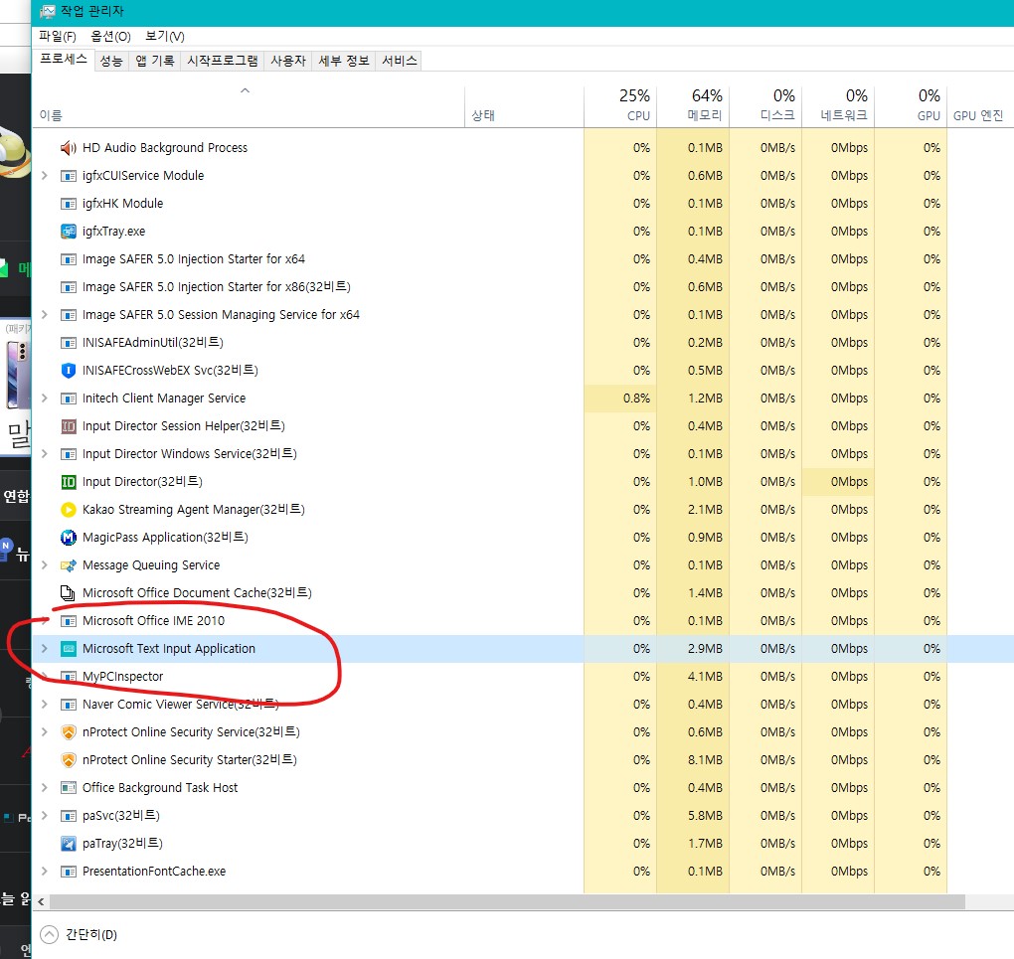This screenshot has width=1014, height=959.
Task: Expand the igfxCUIService Module process group
Action: click(44, 175)
